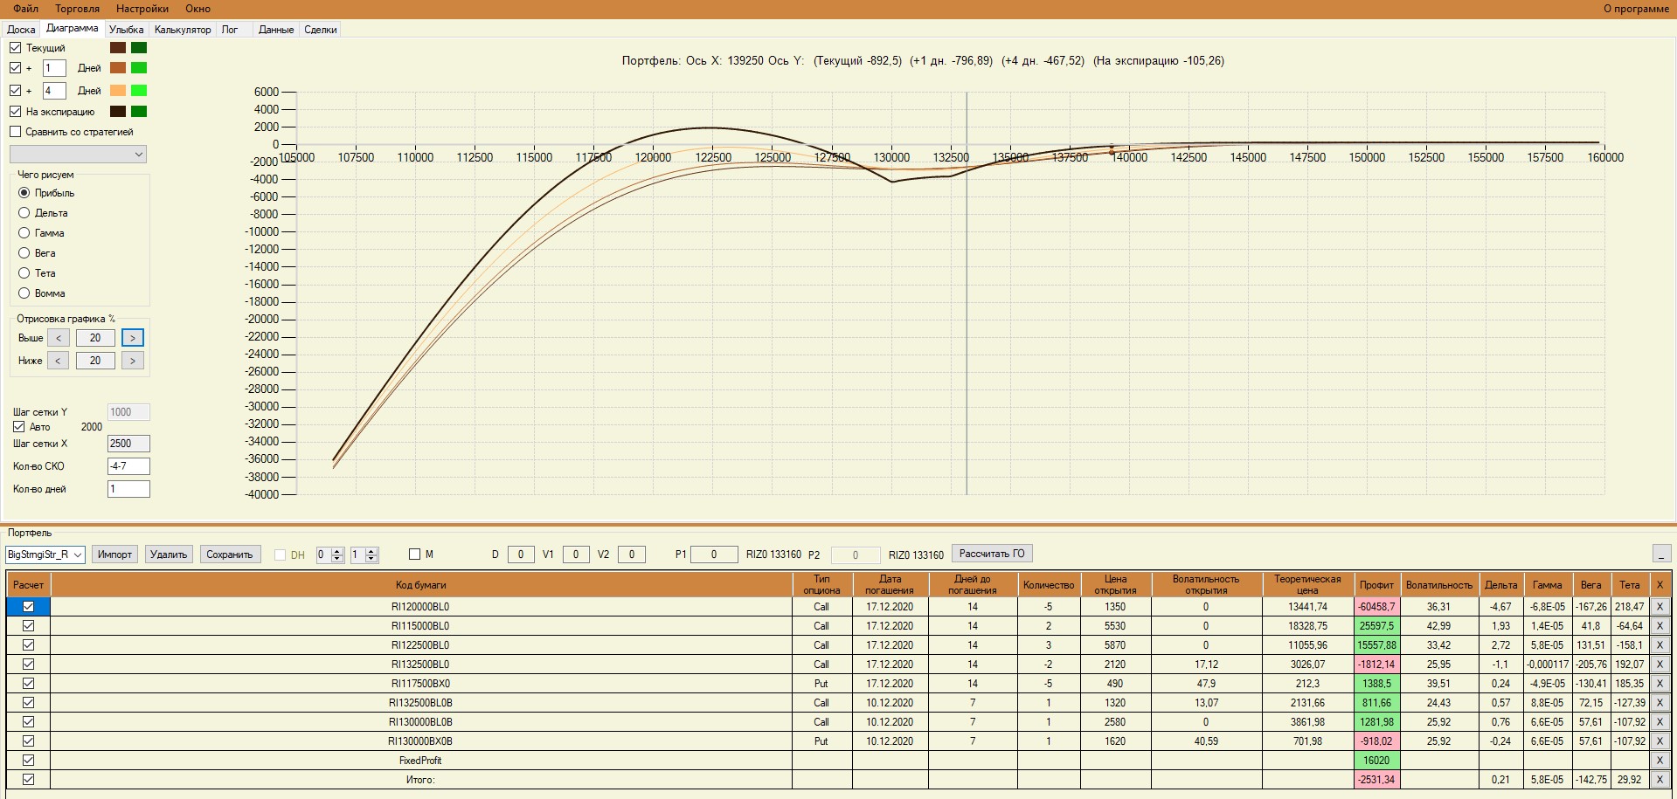Click the Кол-во дней input field
The image size is (1677, 799).
click(x=128, y=489)
